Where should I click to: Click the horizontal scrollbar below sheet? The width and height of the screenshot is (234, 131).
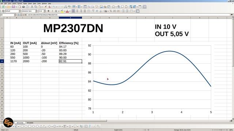(56, 121)
